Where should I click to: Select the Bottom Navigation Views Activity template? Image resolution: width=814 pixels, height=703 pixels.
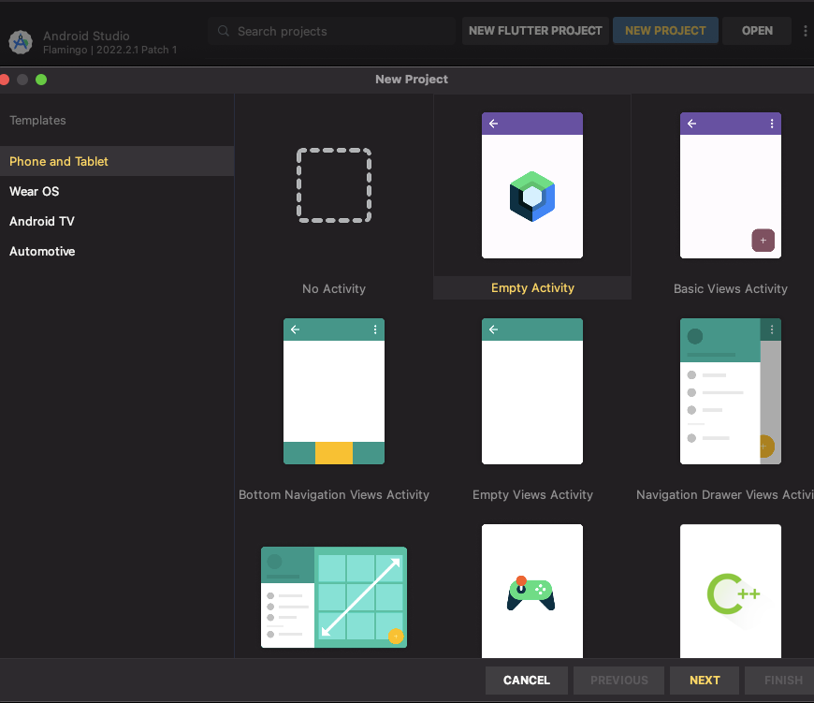point(334,391)
